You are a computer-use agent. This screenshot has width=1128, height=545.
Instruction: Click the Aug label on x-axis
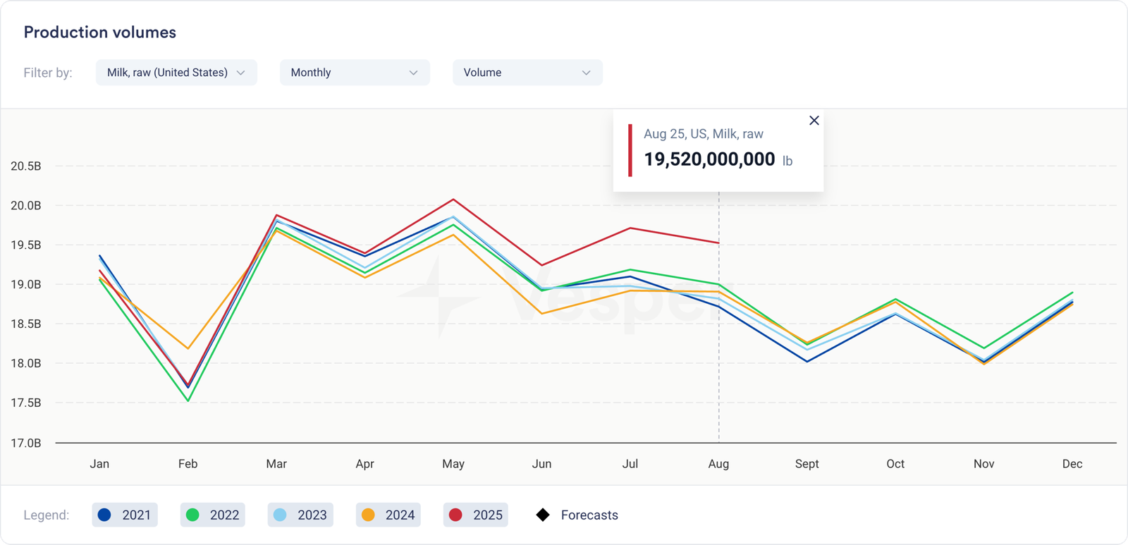(718, 464)
